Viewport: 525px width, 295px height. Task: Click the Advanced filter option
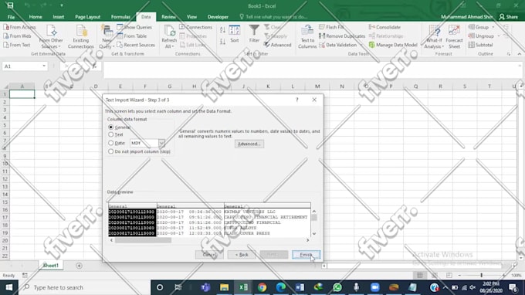278,45
